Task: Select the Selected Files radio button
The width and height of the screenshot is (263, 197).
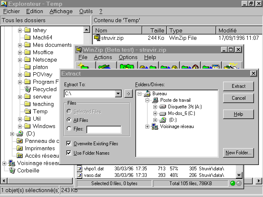Action: click(x=69, y=111)
